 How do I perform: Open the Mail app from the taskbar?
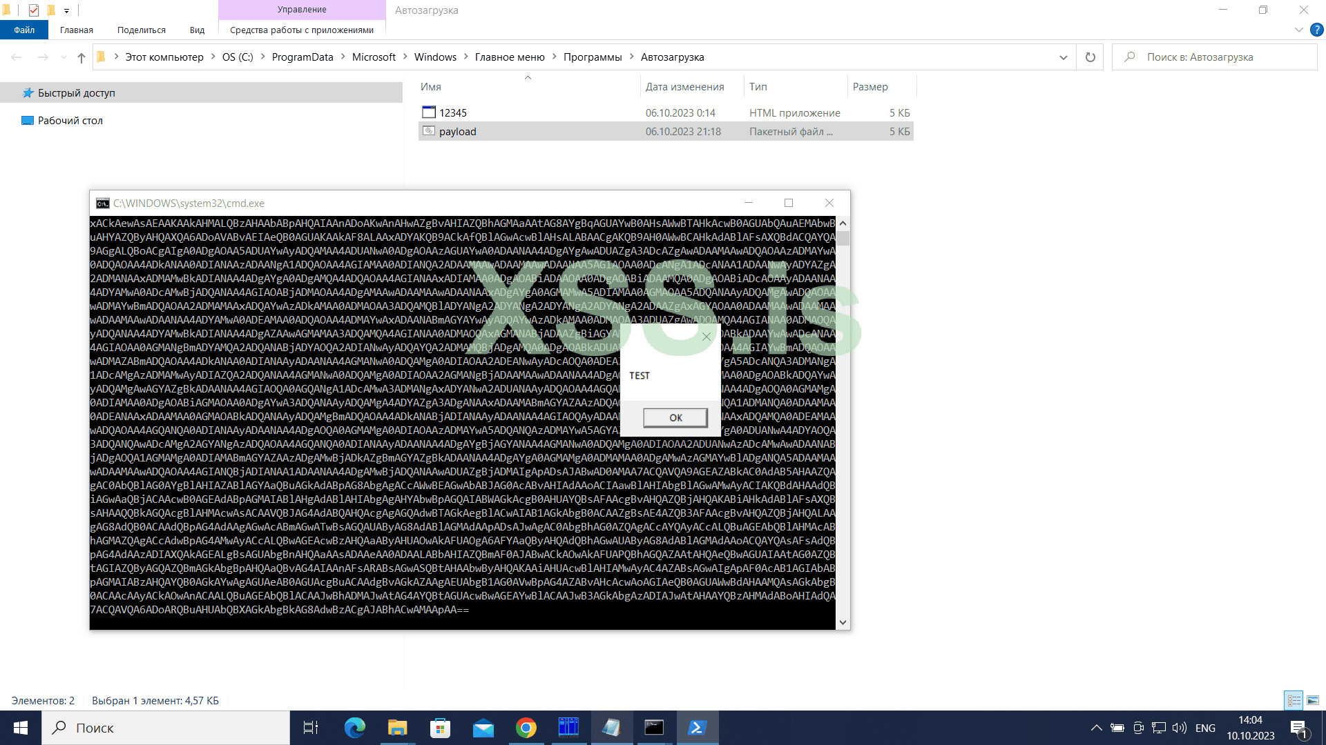[483, 728]
